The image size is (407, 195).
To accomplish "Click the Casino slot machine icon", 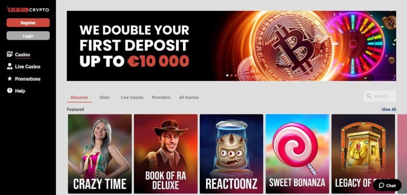I will [10, 54].
